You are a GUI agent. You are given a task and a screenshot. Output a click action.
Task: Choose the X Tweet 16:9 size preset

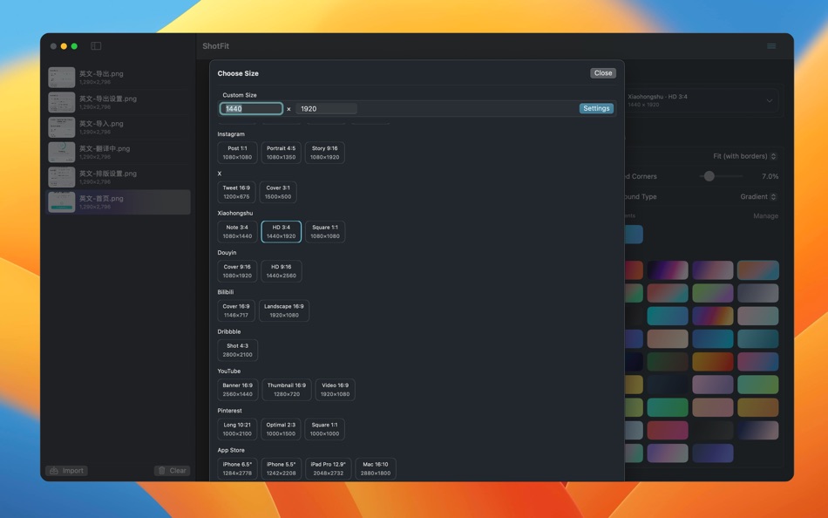[x=236, y=191]
